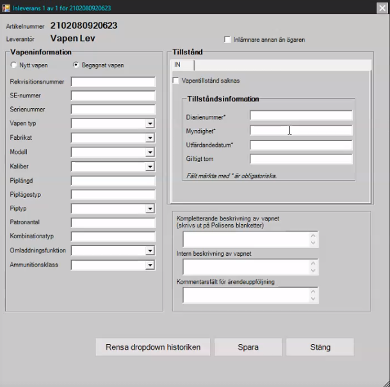The width and height of the screenshot is (390, 387).
Task: Expand the Ammunitionsklass dropdown
Action: point(150,265)
